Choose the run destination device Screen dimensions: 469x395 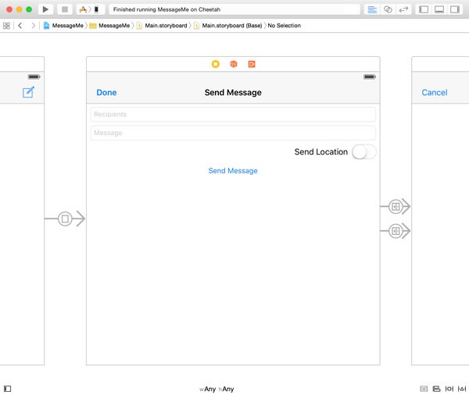(97, 9)
